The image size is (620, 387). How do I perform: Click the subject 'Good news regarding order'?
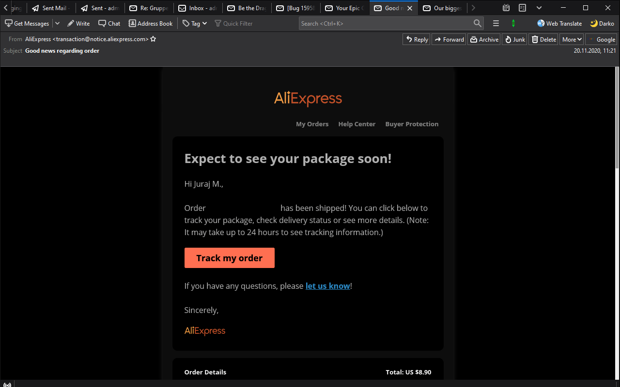coord(62,51)
